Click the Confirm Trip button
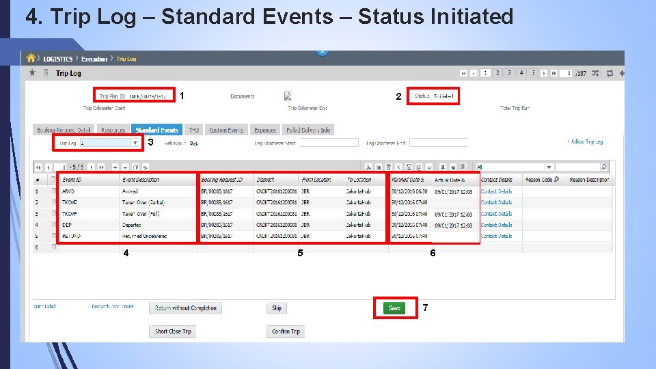The width and height of the screenshot is (656, 369). click(286, 331)
